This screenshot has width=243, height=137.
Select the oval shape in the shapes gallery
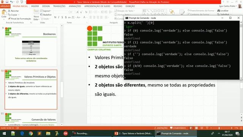click(x=159, y=11)
